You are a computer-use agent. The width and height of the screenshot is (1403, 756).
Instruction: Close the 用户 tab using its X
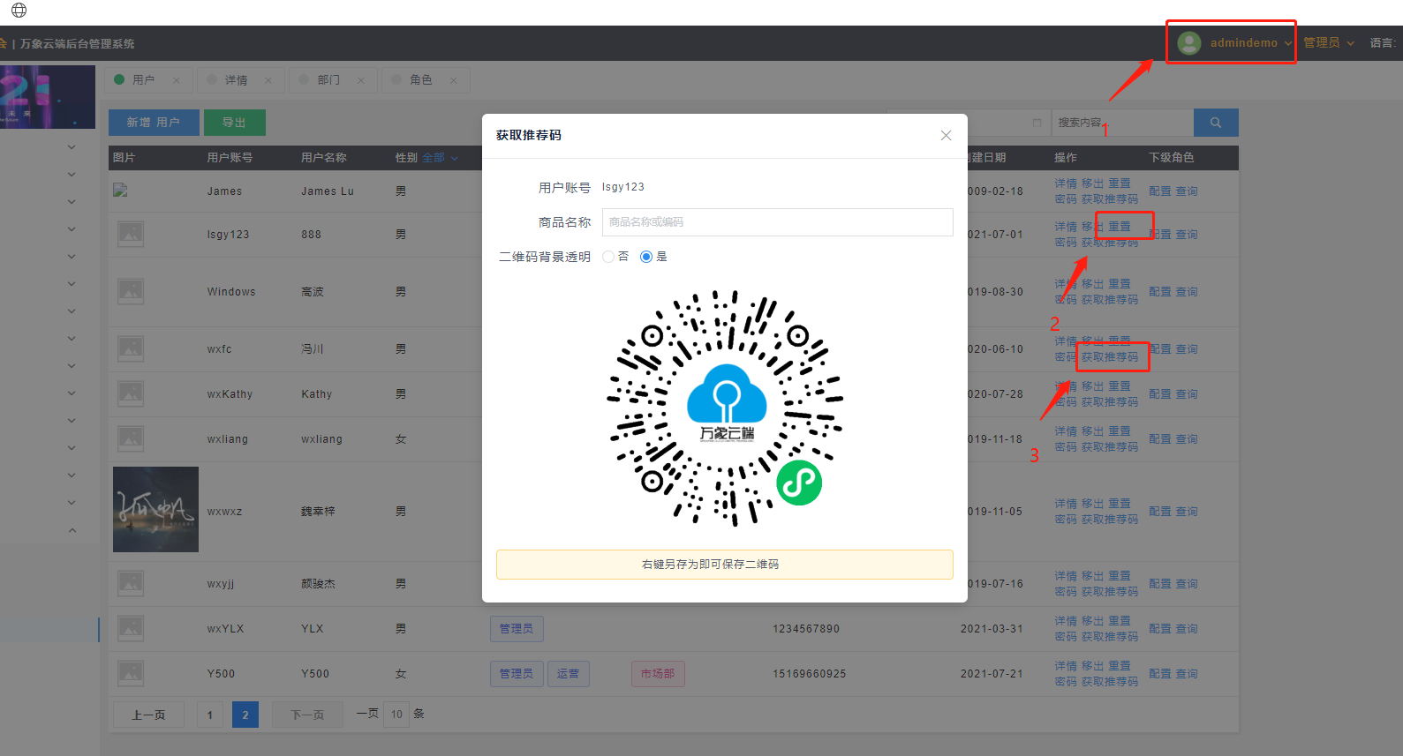pos(177,80)
